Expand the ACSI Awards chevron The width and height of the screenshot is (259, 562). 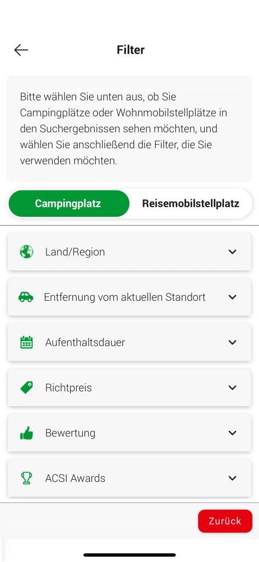coord(233,478)
